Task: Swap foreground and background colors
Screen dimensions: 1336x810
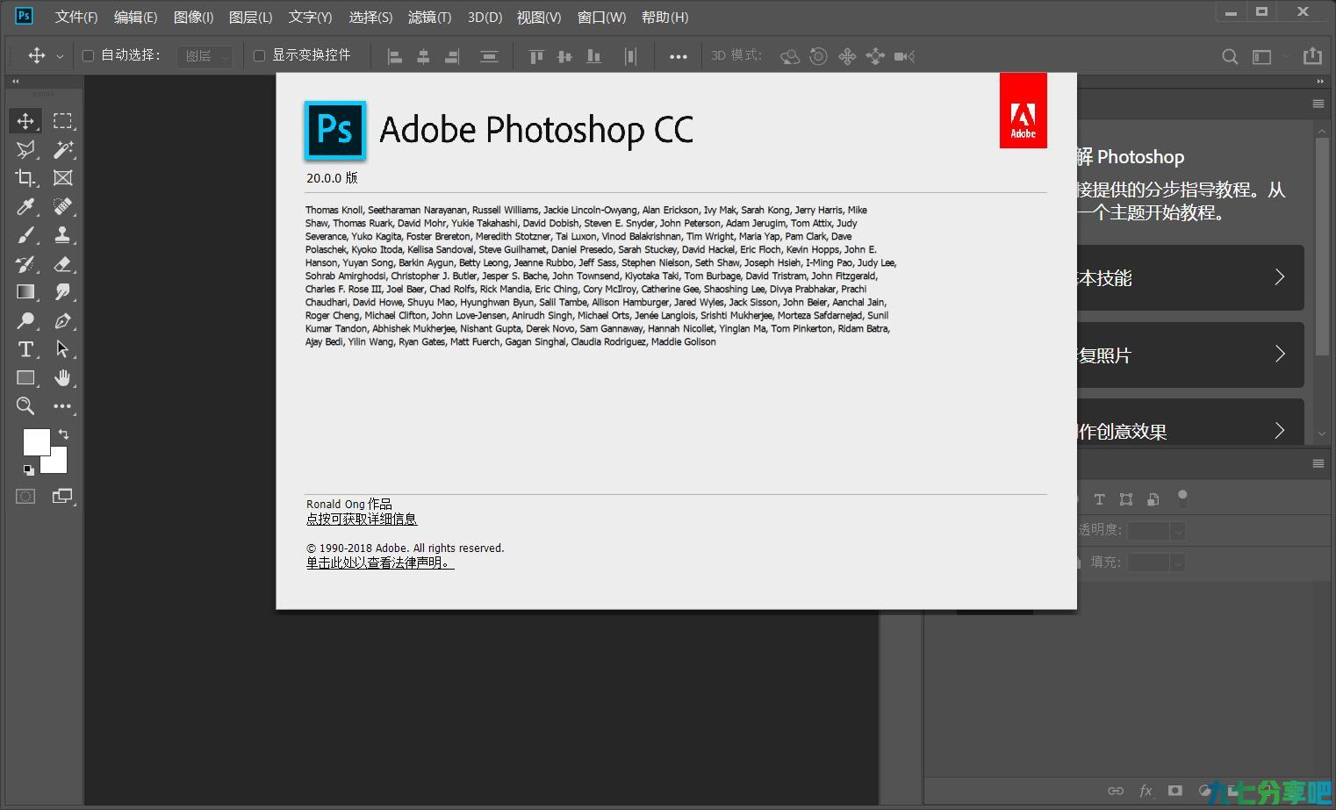Action: pos(63,434)
